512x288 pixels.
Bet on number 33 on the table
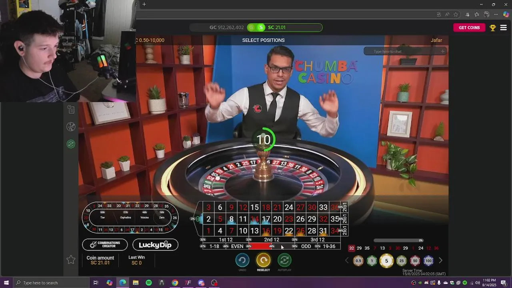[x=323, y=207]
